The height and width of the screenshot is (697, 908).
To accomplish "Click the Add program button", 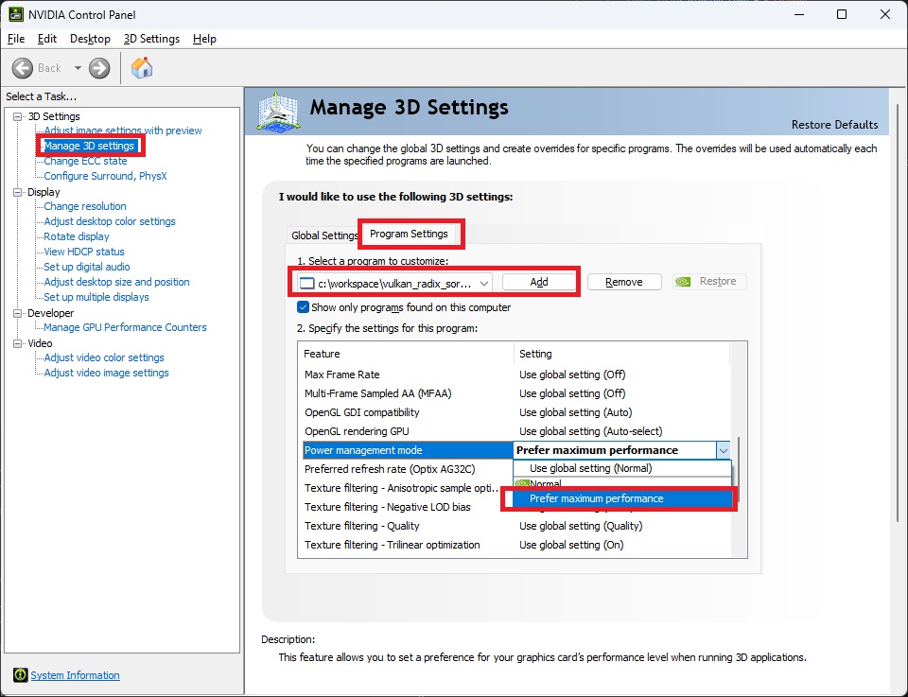I will click(539, 282).
